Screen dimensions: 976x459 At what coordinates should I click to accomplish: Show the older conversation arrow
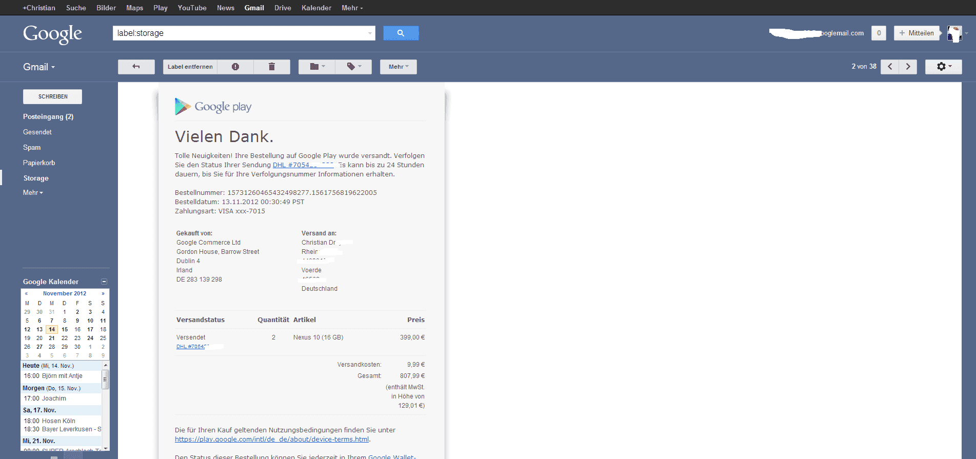pyautogui.click(x=908, y=67)
